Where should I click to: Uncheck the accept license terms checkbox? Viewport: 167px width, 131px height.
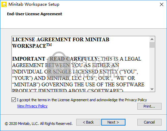[x=13, y=100]
